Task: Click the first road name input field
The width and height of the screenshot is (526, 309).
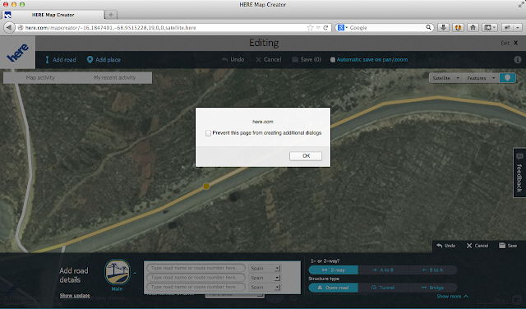Action: click(196, 268)
